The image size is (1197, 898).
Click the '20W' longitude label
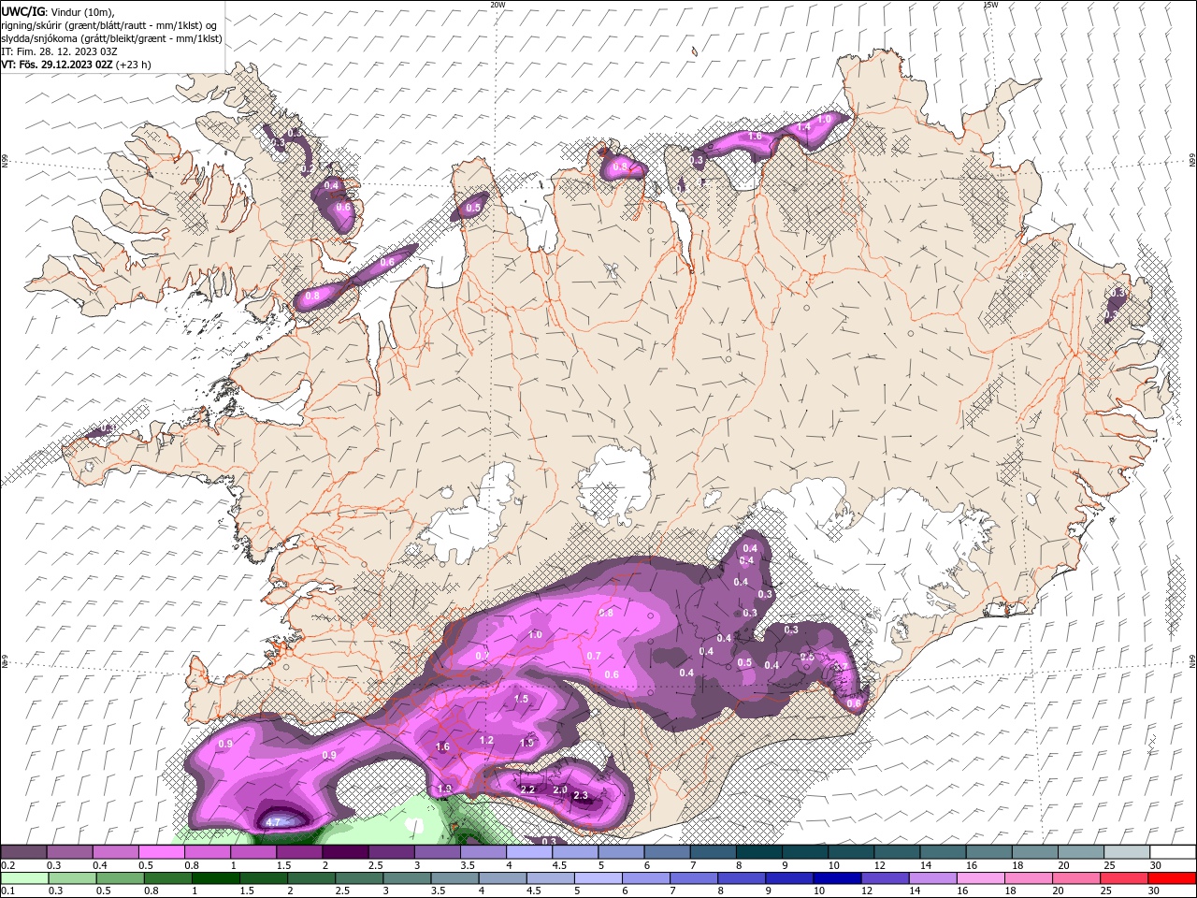click(498, 5)
